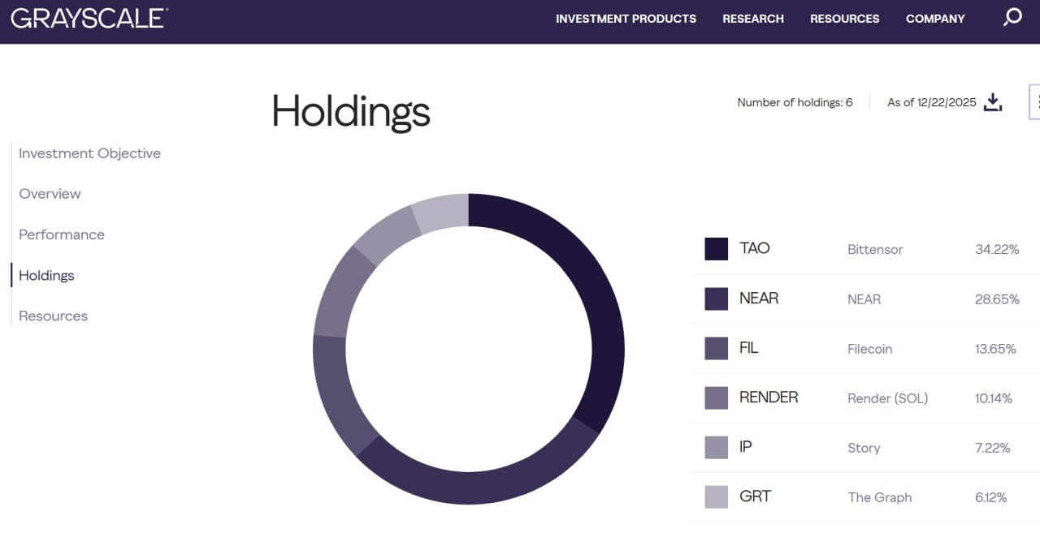Go to the Overview section

(50, 194)
